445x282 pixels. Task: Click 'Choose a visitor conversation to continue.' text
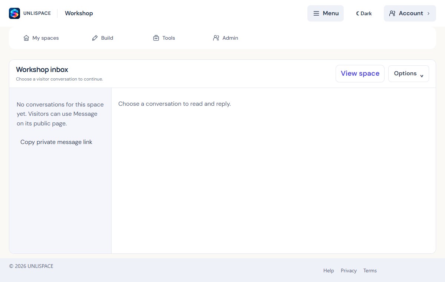click(x=59, y=79)
